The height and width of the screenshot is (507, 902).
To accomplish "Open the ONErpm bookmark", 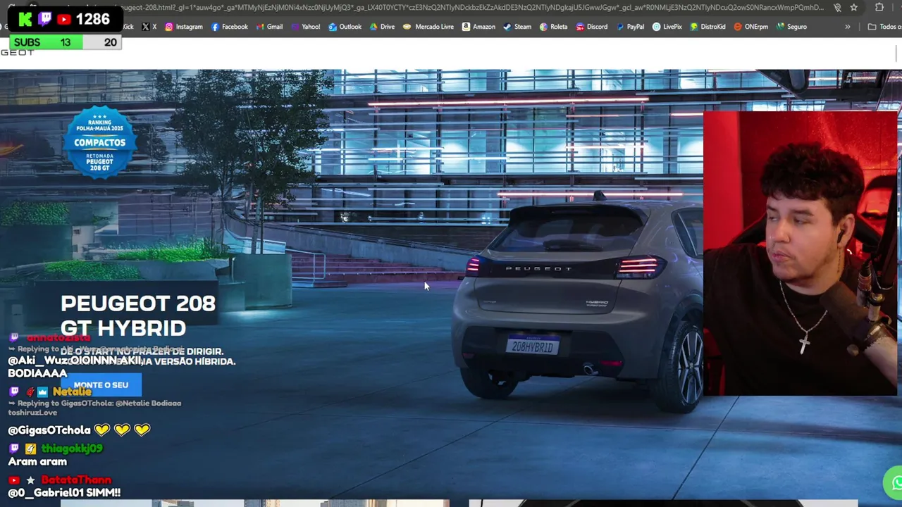I will 750,27.
